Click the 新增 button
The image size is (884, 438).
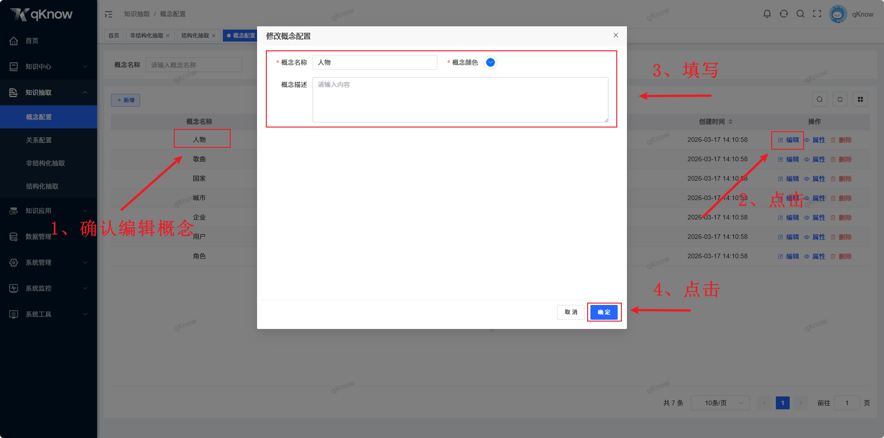(x=125, y=100)
